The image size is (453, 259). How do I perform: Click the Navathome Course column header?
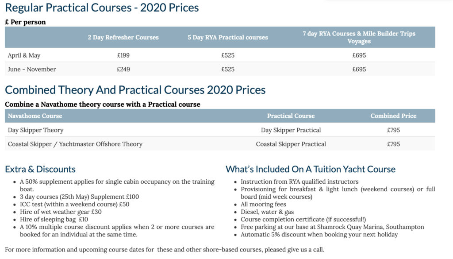(35, 116)
